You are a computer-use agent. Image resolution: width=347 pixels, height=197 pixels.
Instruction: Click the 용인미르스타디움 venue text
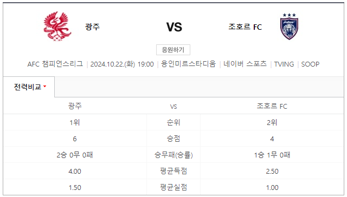[x=188, y=64]
